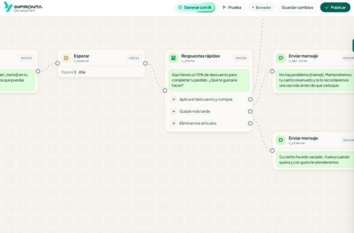The width and height of the screenshot is (354, 233).
Task: Click the input port of the n_más tarde message node
Action: [272, 71]
